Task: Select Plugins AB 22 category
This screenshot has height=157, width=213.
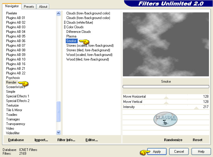Action: [16, 73]
